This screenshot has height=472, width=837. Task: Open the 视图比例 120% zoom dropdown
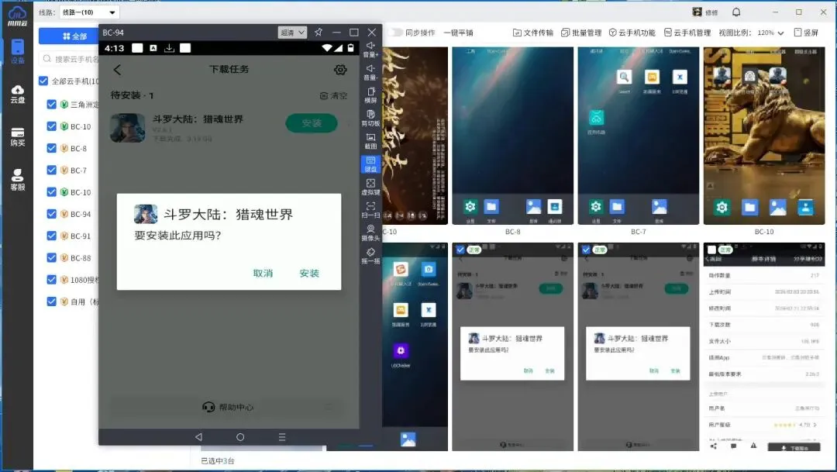coord(770,33)
